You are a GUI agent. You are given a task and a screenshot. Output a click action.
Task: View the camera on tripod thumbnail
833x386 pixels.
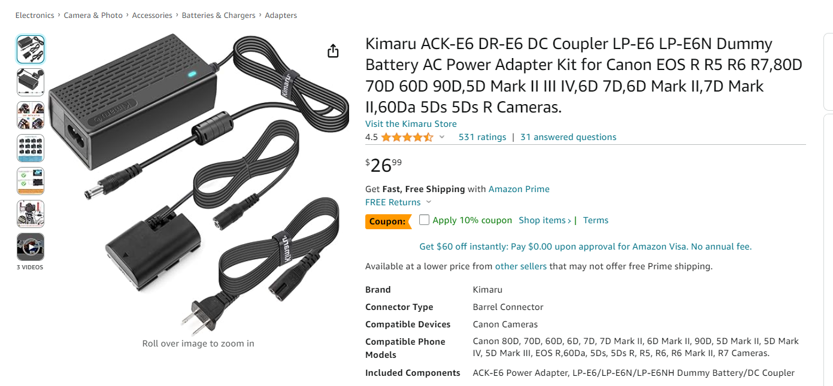coord(30,214)
